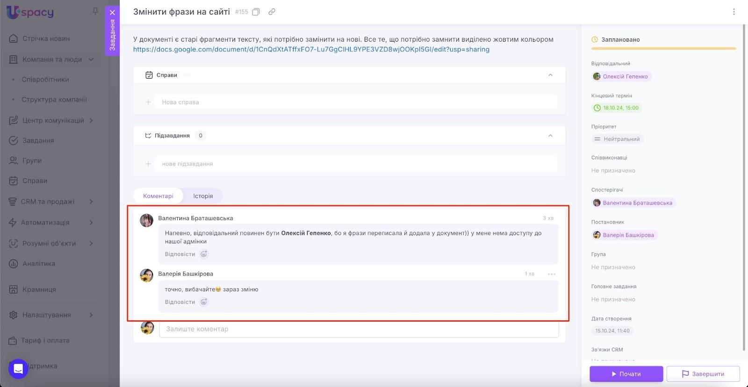Add emoji reaction to Valentina's comment

pyautogui.click(x=204, y=254)
